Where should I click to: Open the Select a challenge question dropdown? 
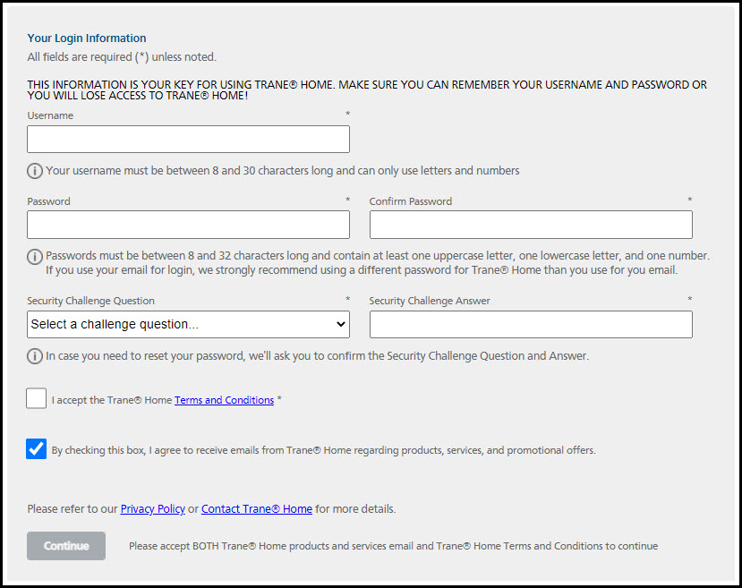(188, 324)
